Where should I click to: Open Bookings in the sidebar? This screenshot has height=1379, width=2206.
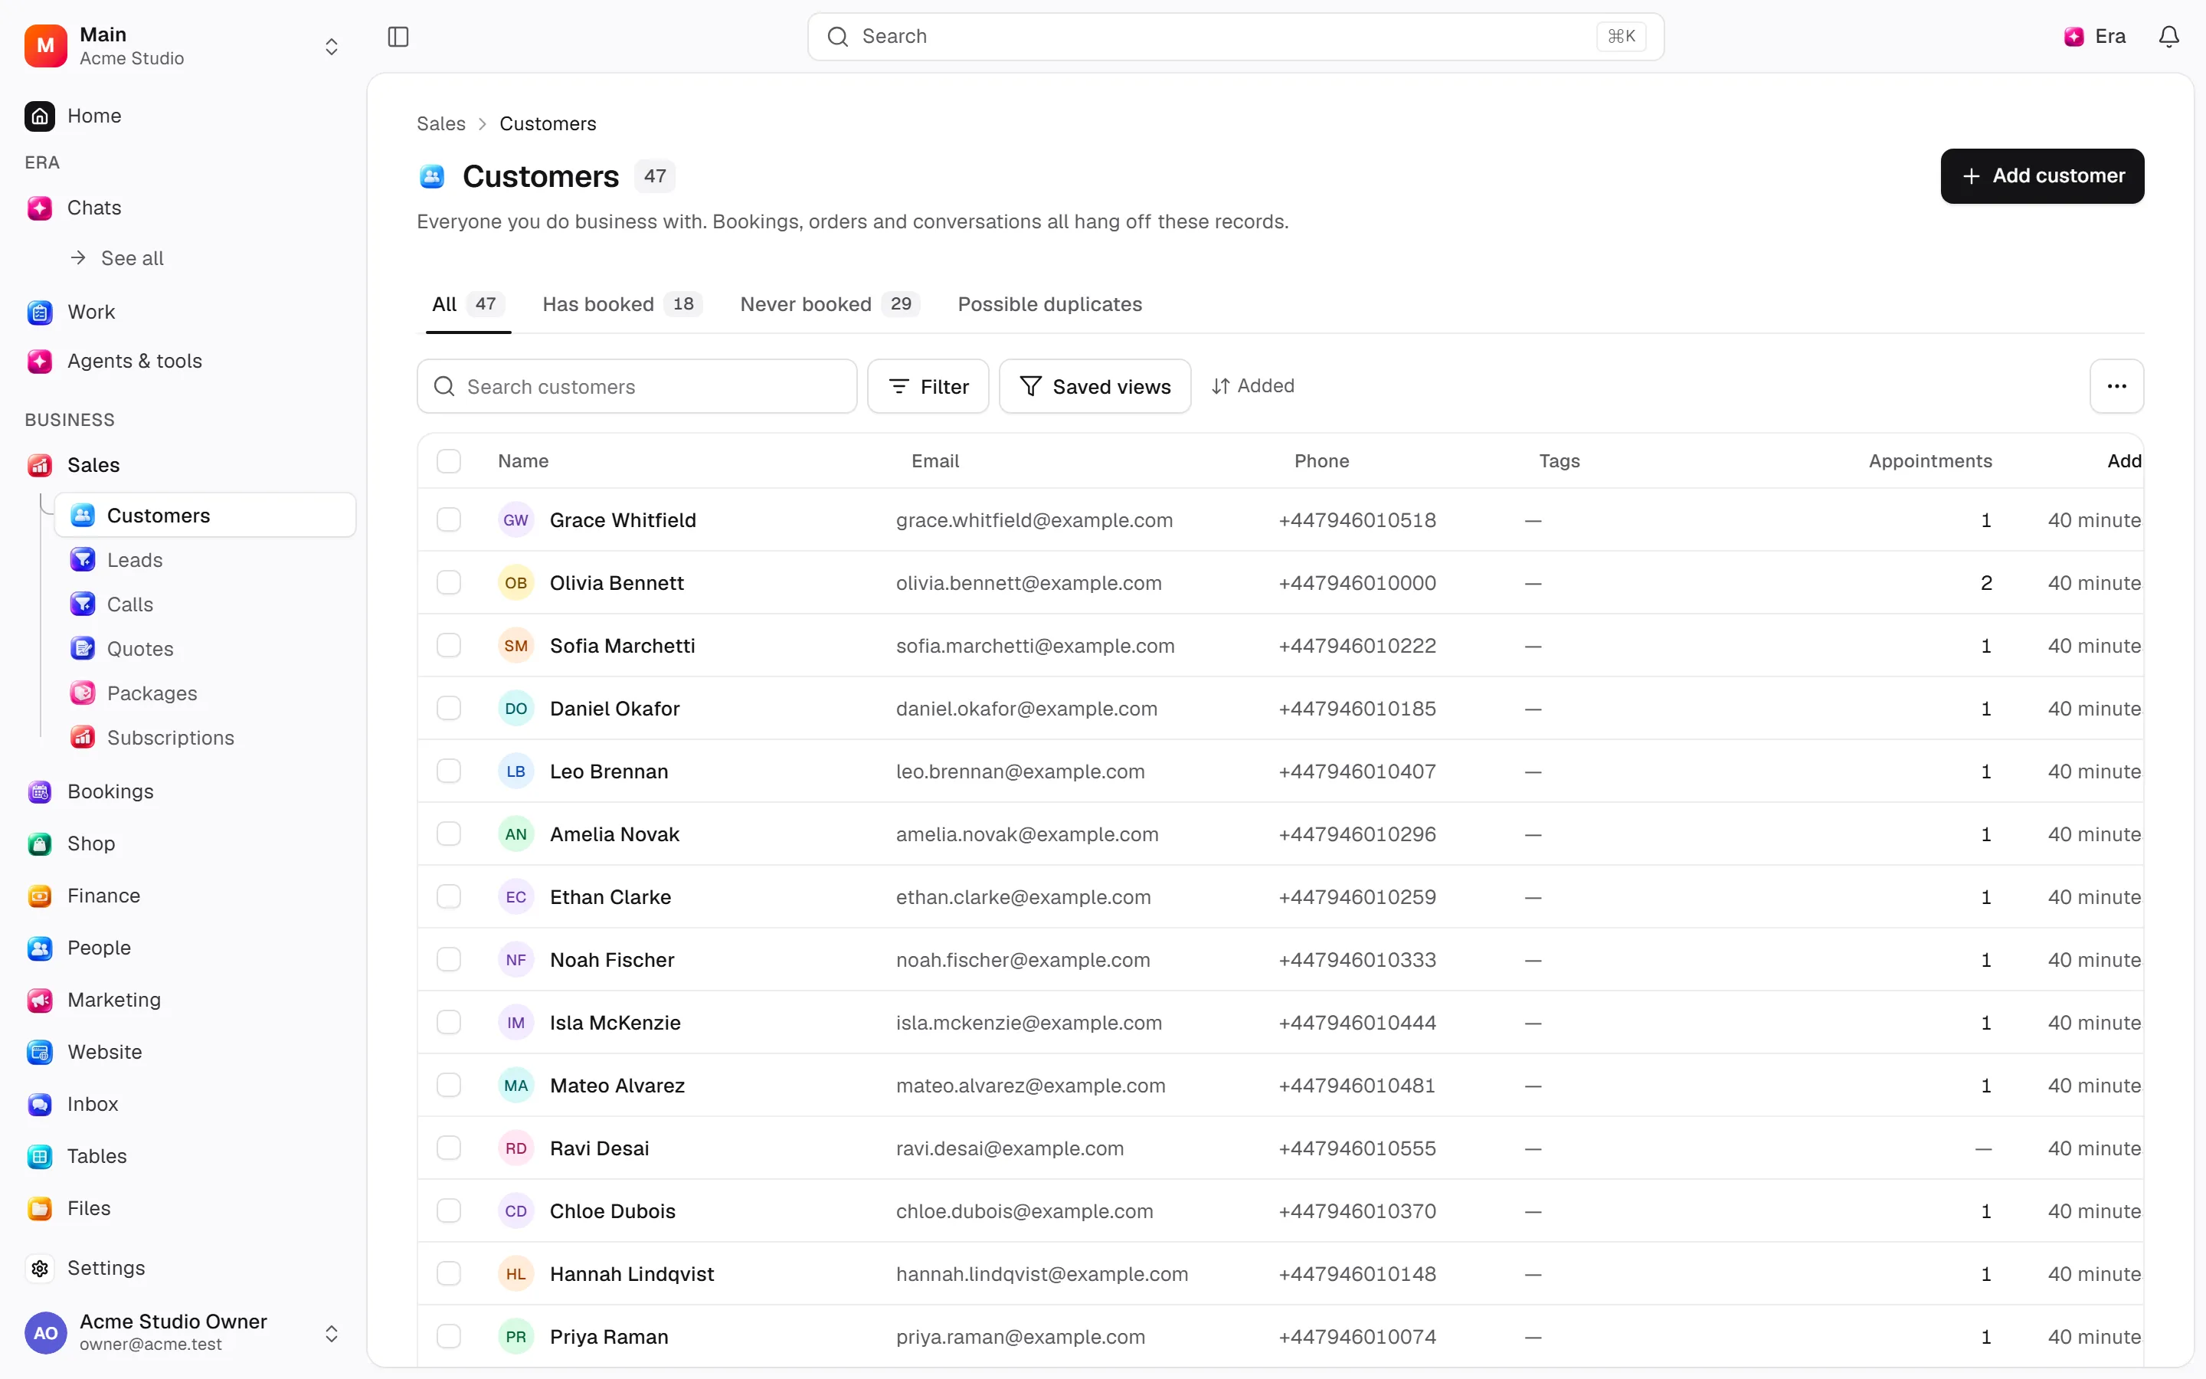[110, 791]
